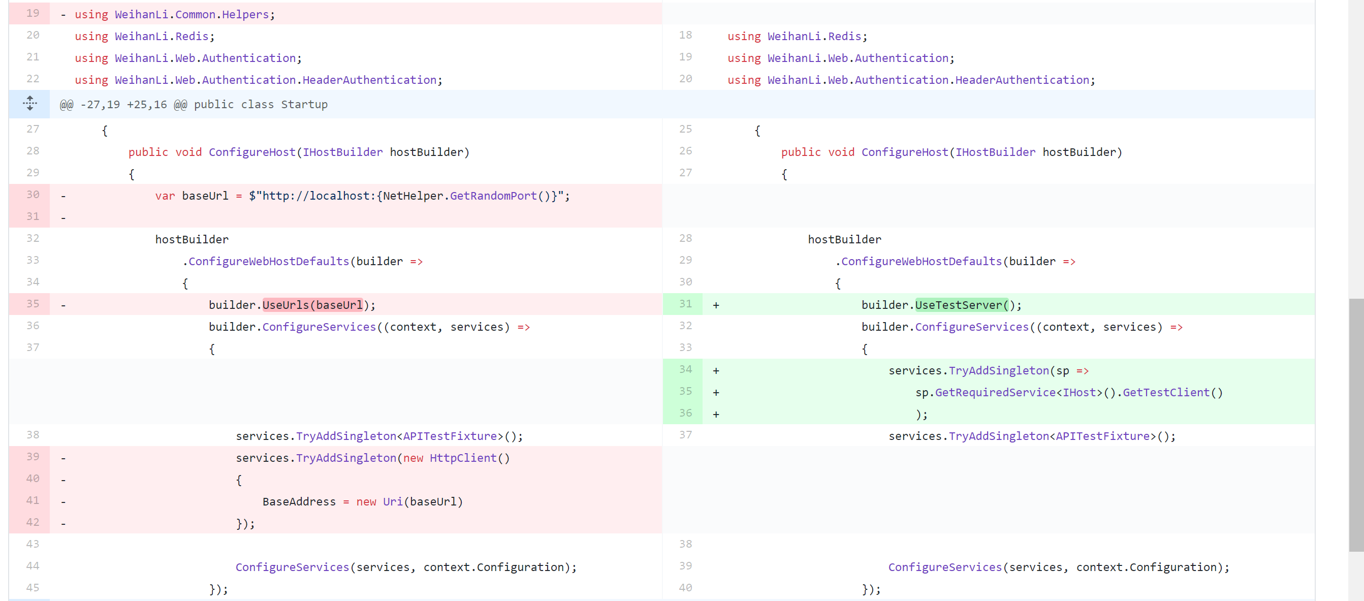The image size is (1364, 601).
Task: Select line number 45 in left gutter
Action: pos(33,587)
